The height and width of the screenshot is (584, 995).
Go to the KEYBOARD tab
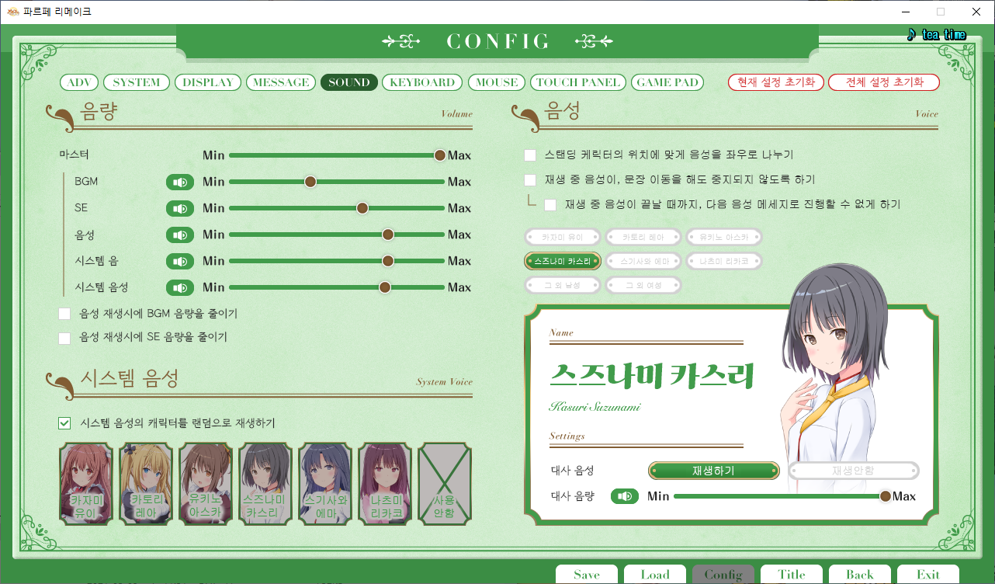tap(422, 82)
